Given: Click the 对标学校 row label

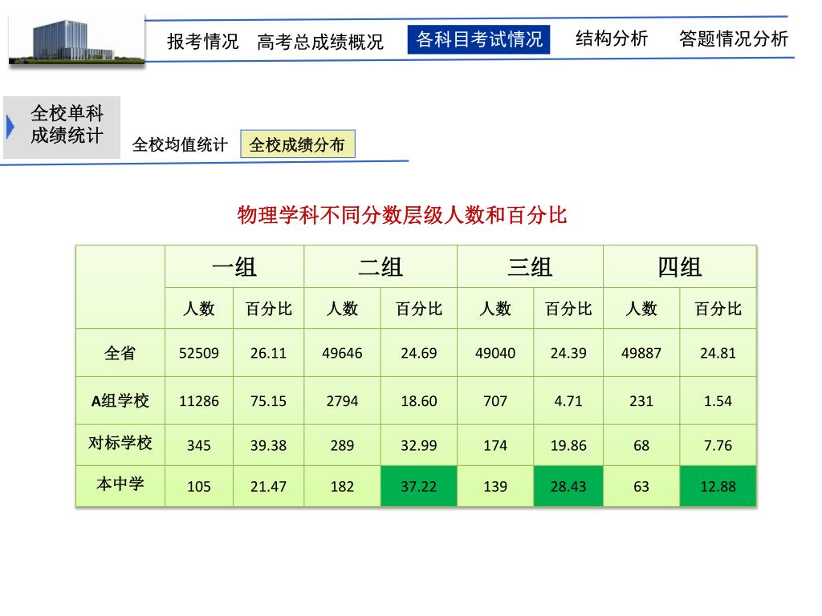Looking at the screenshot, I should click(120, 444).
